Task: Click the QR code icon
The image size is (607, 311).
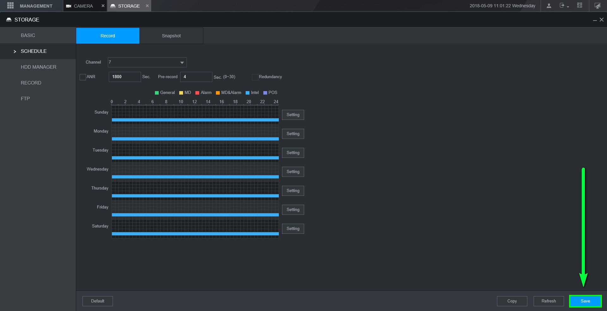Action: (x=579, y=5)
